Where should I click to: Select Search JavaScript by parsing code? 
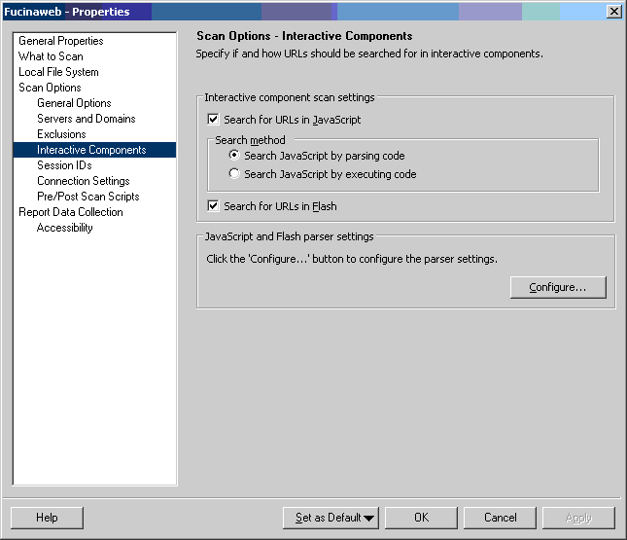click(x=234, y=156)
